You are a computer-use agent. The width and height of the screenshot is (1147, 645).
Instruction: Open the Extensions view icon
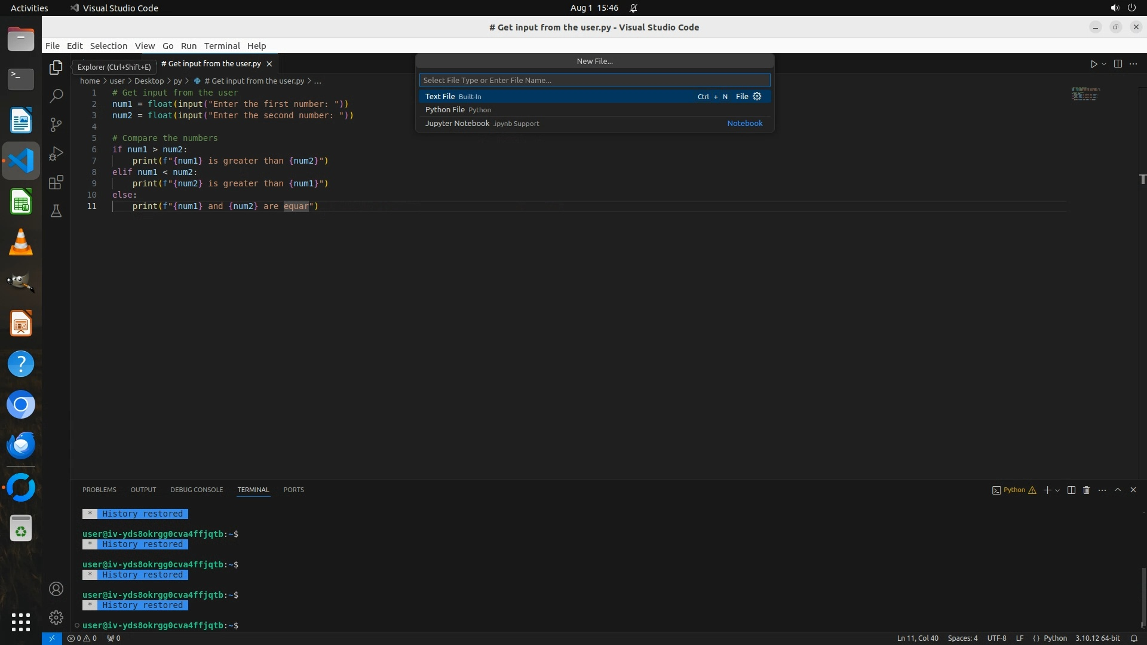coord(56,182)
